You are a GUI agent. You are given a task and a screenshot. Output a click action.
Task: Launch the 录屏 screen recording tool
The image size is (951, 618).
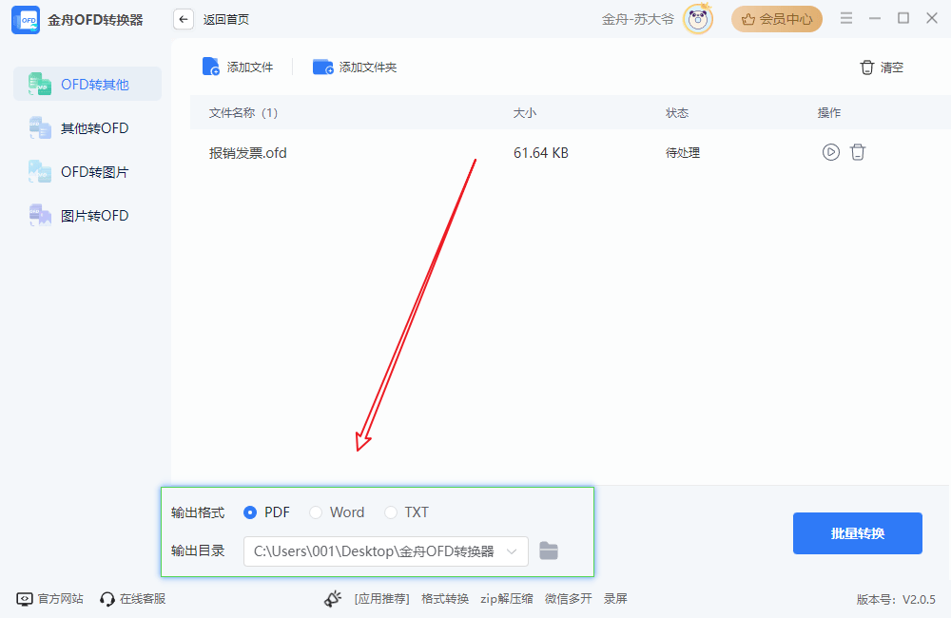point(614,598)
